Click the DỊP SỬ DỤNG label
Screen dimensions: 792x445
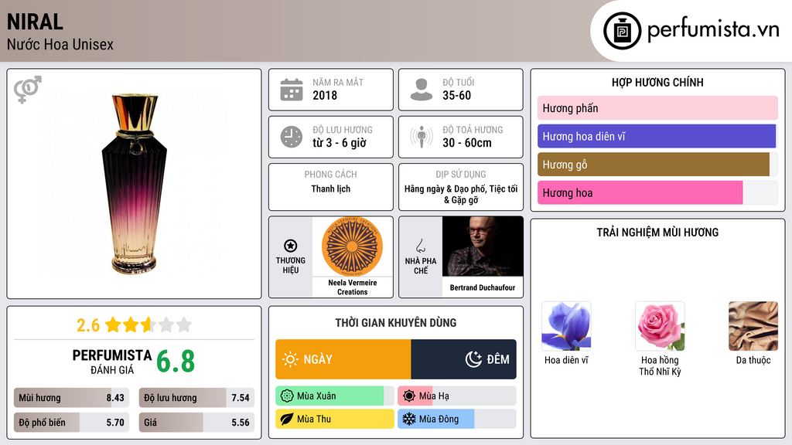point(461,174)
